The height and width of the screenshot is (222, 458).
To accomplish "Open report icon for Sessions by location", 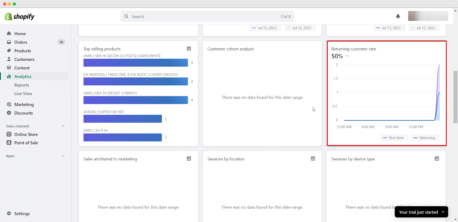I will (x=313, y=159).
